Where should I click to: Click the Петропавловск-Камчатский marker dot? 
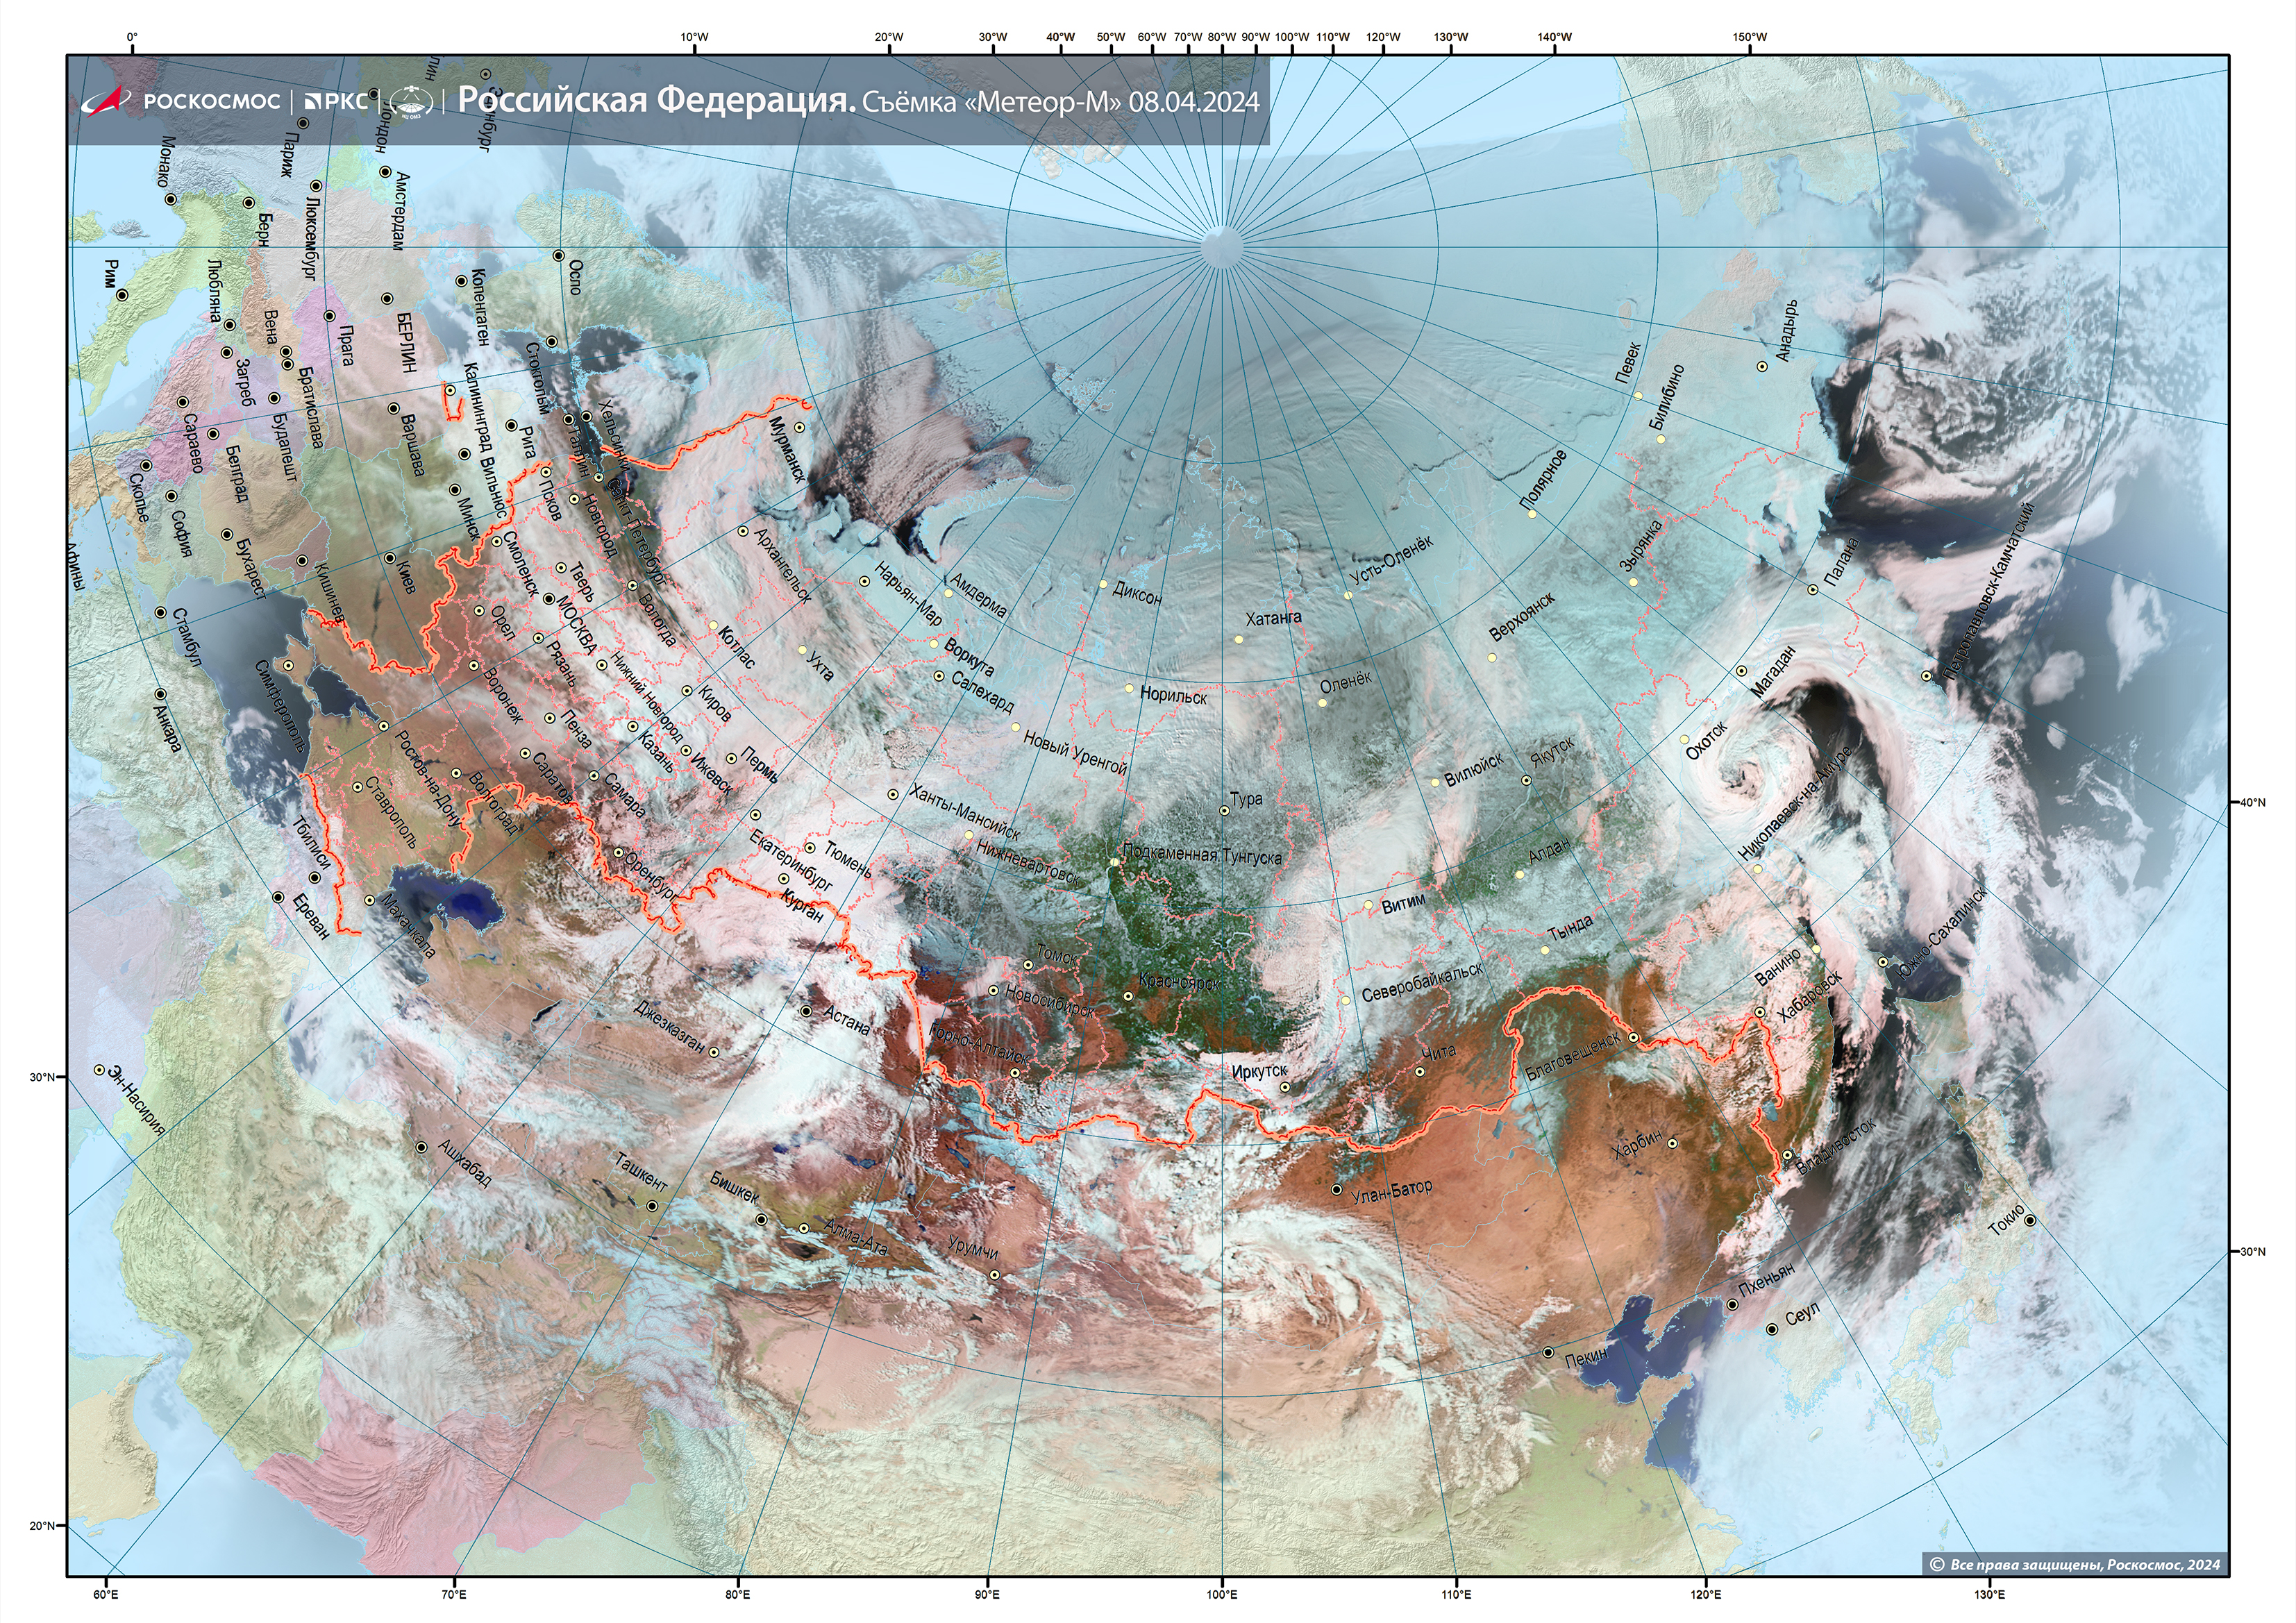1926,675
